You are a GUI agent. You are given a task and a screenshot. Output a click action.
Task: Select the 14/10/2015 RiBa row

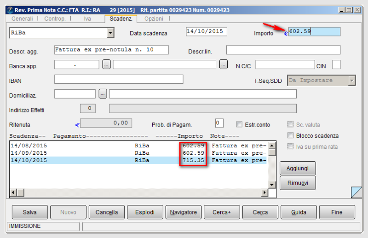138,160
